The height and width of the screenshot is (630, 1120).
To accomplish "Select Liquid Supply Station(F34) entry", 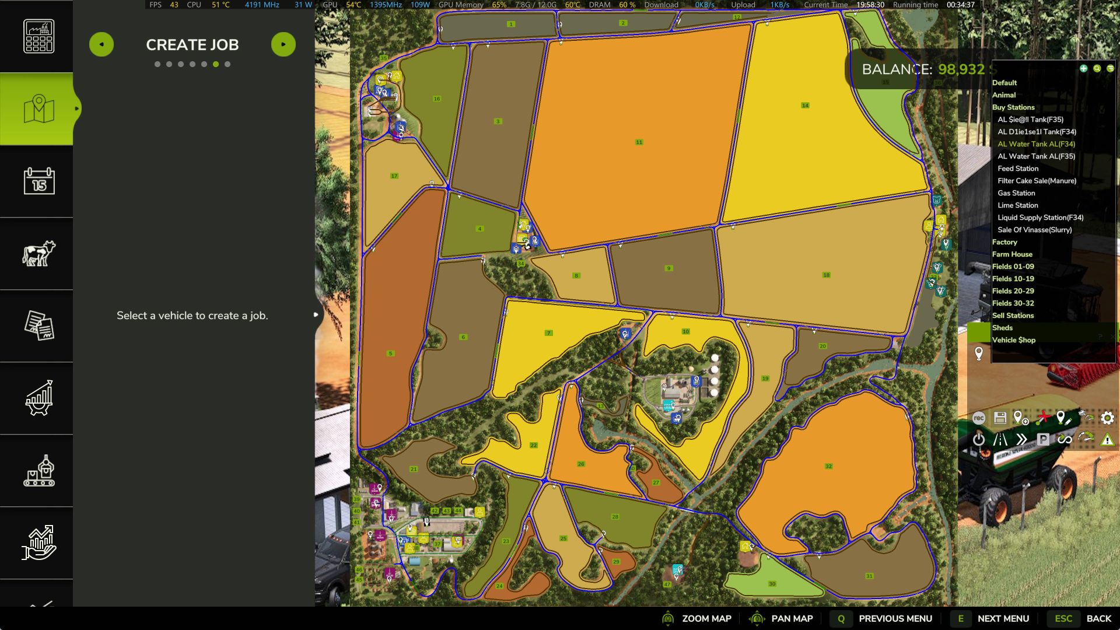I will pyautogui.click(x=1040, y=218).
